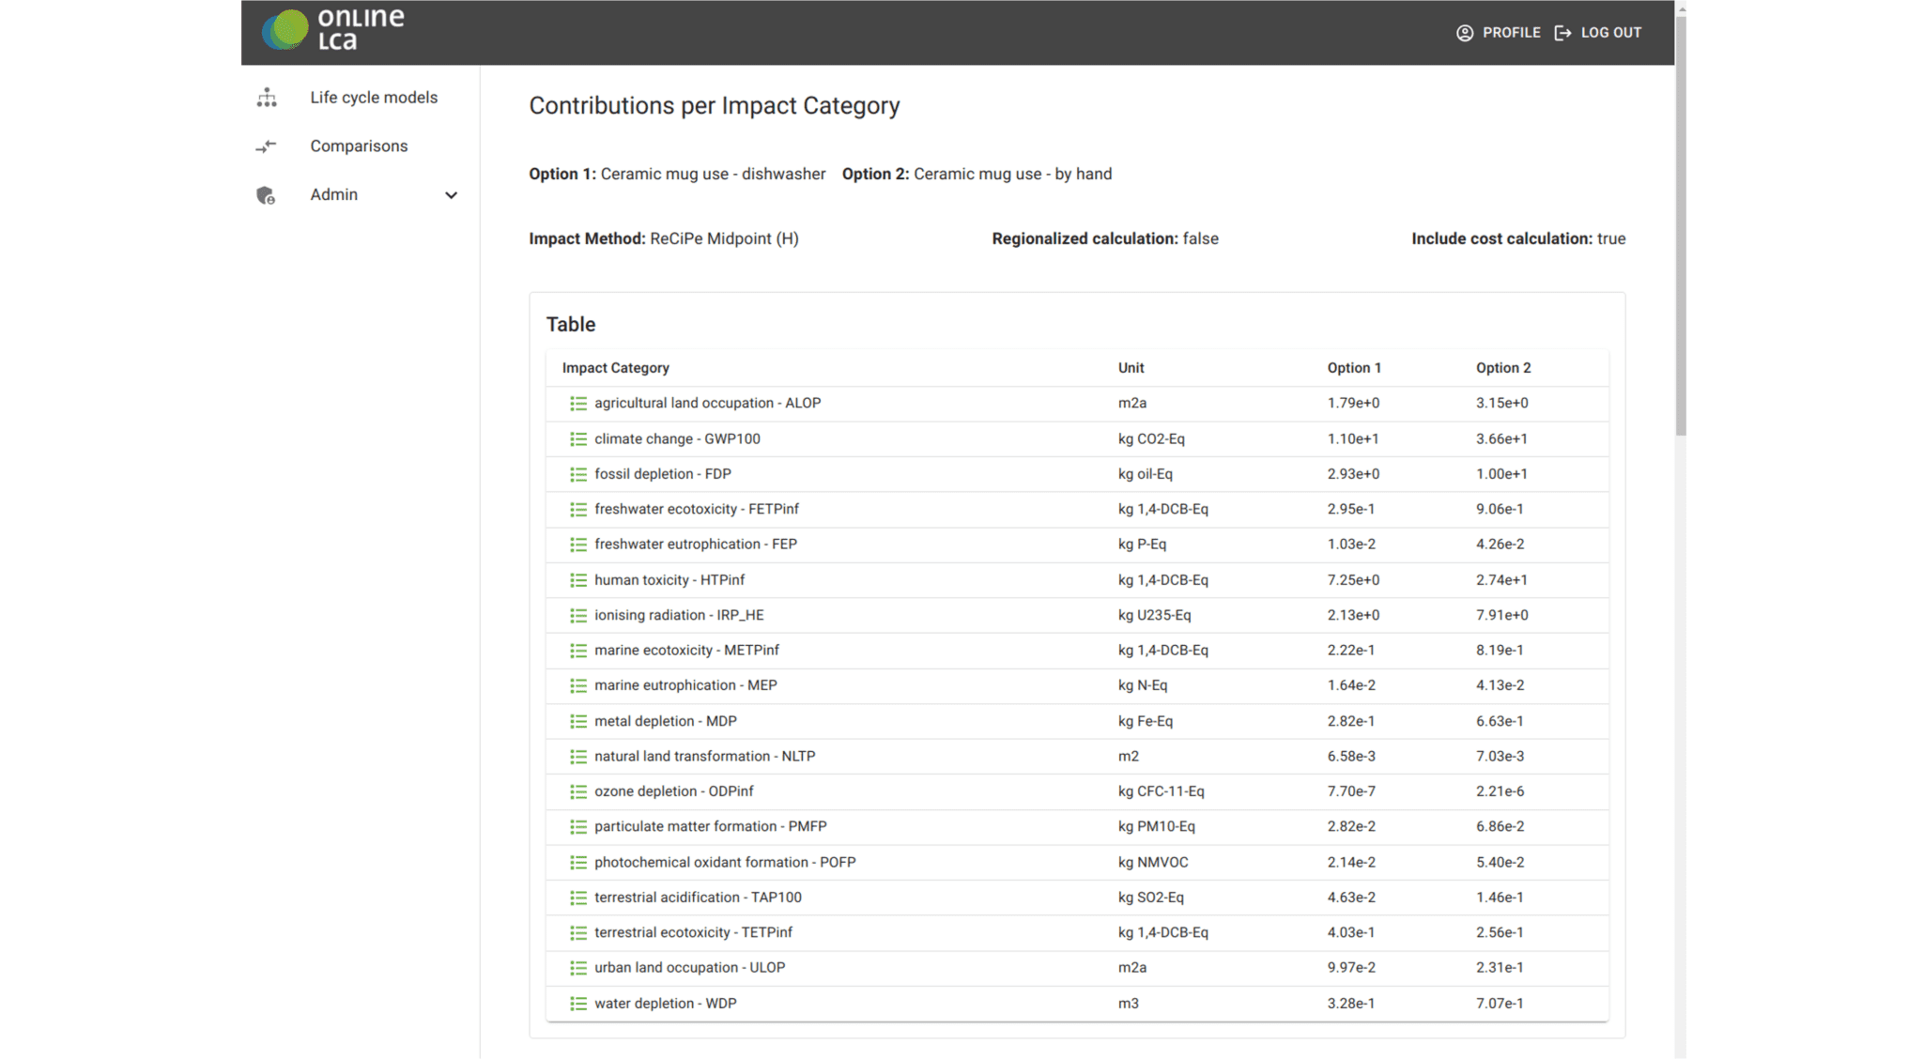Click the Online LCA logo
This screenshot has width=1923, height=1059.
click(x=333, y=29)
